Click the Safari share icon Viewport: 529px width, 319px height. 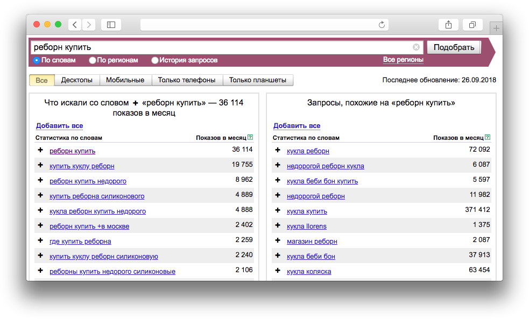click(x=448, y=25)
